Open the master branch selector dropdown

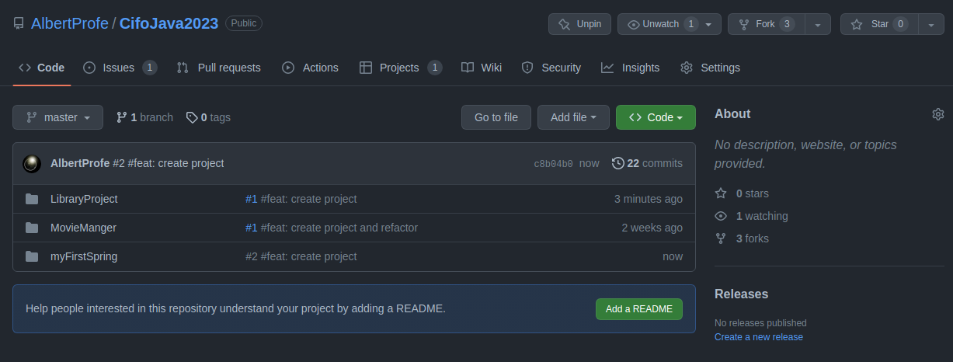click(57, 117)
